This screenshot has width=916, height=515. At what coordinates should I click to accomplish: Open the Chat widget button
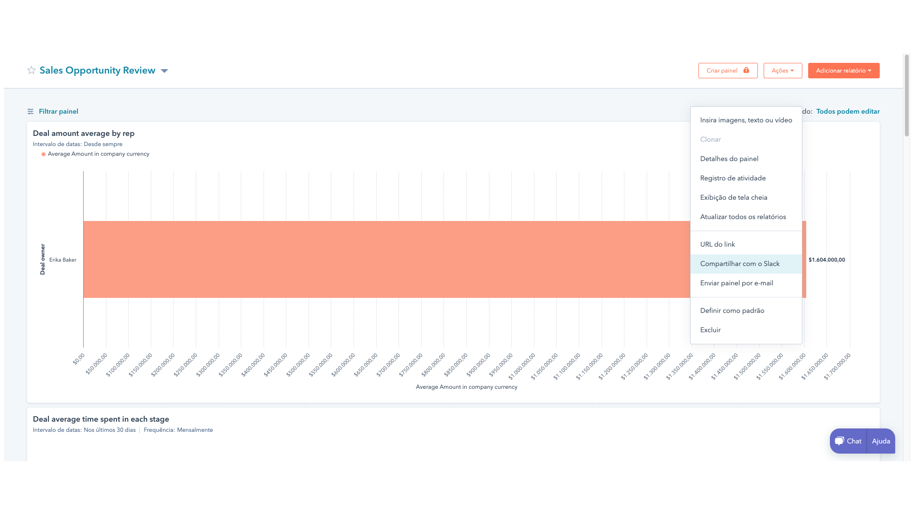tap(848, 441)
